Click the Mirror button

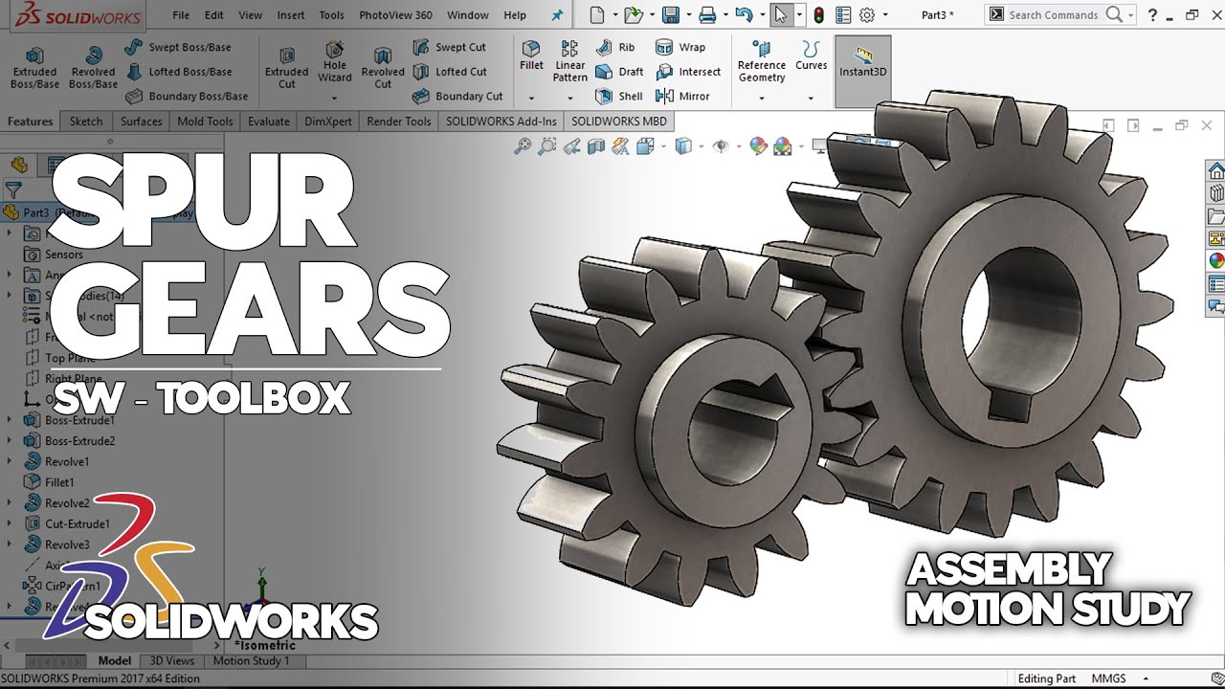(683, 96)
